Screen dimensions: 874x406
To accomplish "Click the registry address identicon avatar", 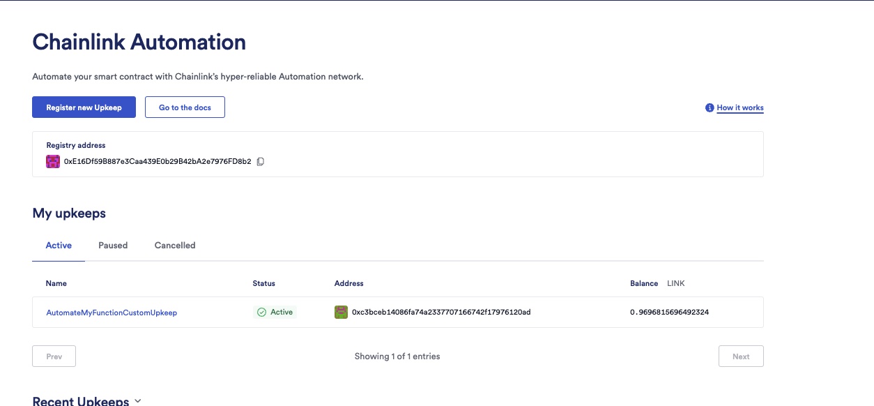I will pyautogui.click(x=53, y=161).
